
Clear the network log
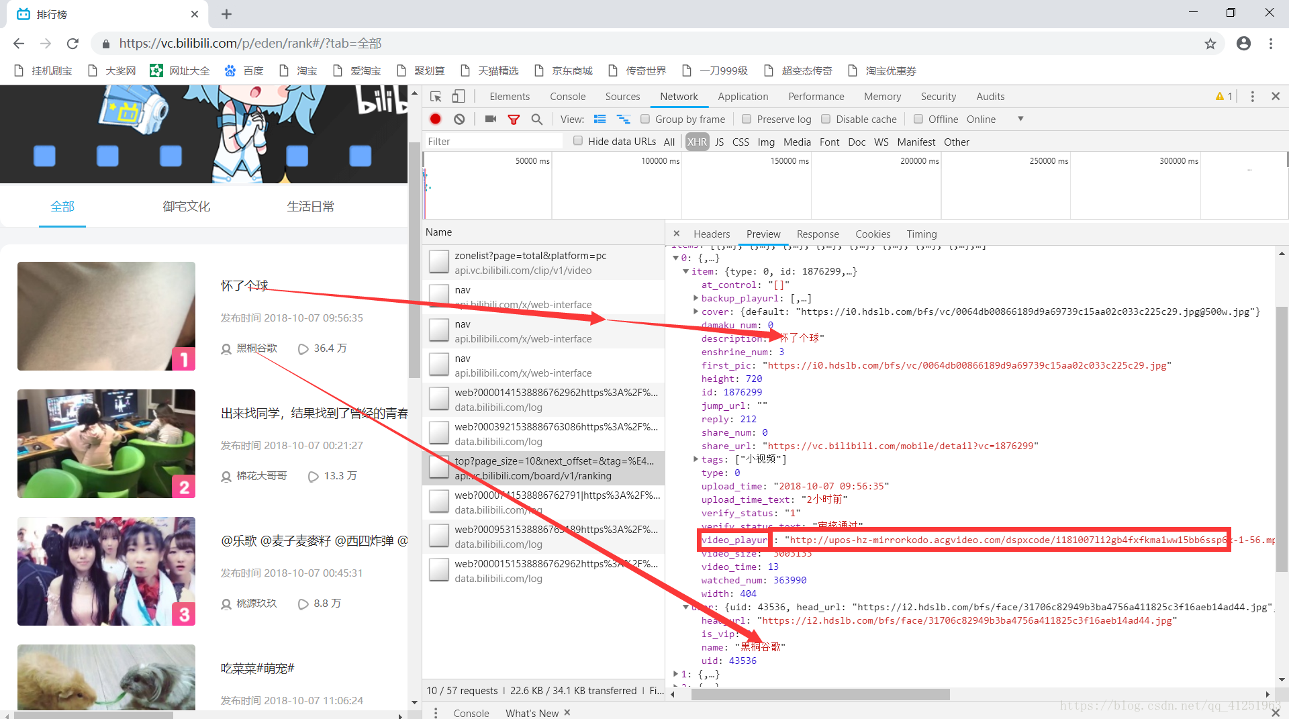tap(459, 119)
